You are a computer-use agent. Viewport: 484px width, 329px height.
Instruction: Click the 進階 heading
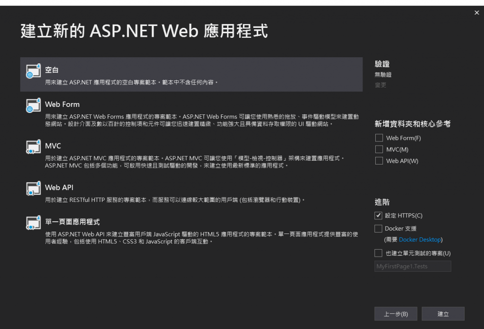pyautogui.click(x=382, y=202)
